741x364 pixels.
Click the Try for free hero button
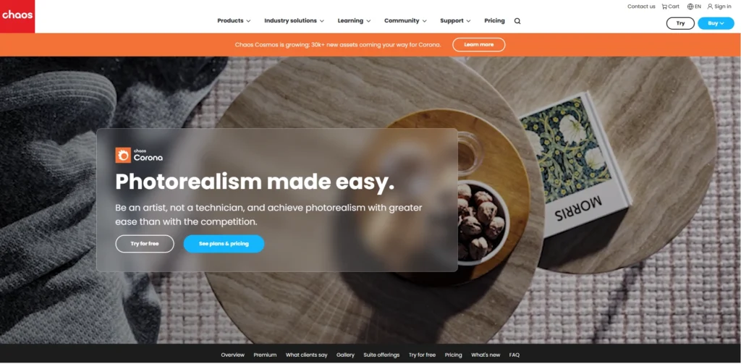click(x=145, y=244)
